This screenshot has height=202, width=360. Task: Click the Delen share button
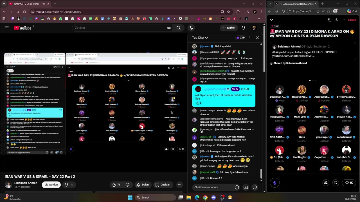142,185
